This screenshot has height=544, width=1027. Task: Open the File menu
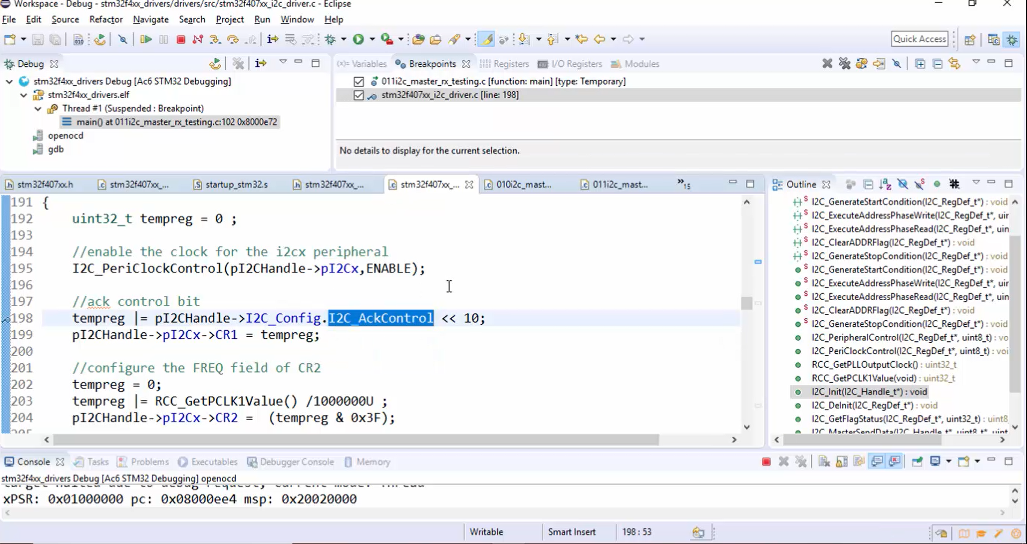pos(9,19)
